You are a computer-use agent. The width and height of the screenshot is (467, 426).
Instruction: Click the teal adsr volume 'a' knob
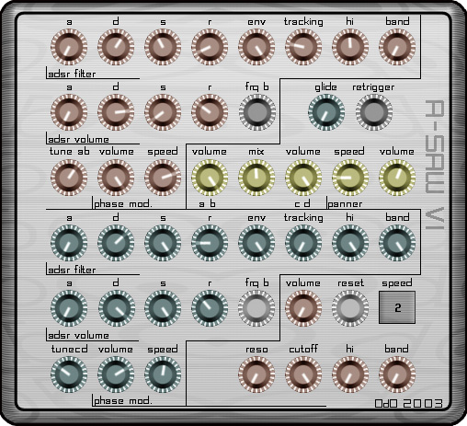coord(69,308)
